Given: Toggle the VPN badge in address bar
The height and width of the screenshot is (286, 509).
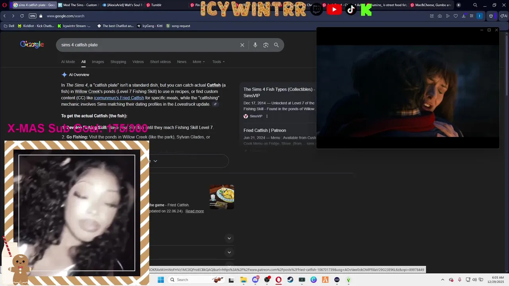Looking at the screenshot, I should pyautogui.click(x=33, y=16).
